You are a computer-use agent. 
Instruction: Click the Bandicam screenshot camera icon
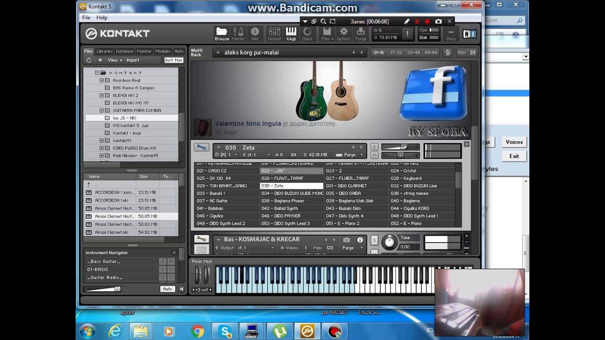point(438,21)
